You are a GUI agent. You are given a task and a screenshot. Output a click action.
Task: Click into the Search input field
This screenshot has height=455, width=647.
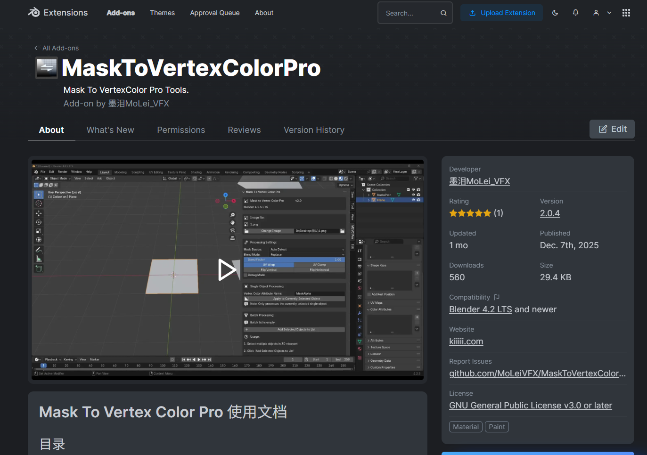pos(410,13)
